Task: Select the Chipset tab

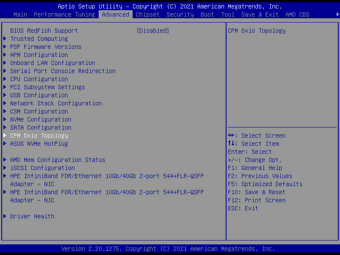Action: pos(147,14)
